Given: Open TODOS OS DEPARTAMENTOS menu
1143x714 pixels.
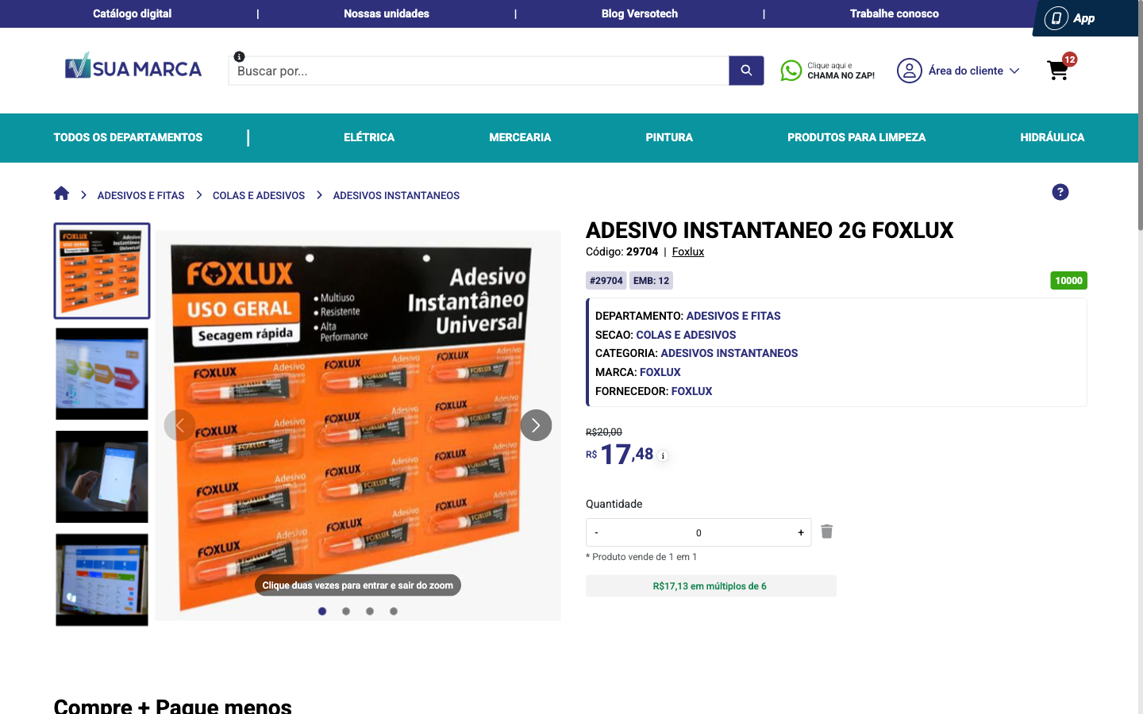Looking at the screenshot, I should [x=128, y=137].
